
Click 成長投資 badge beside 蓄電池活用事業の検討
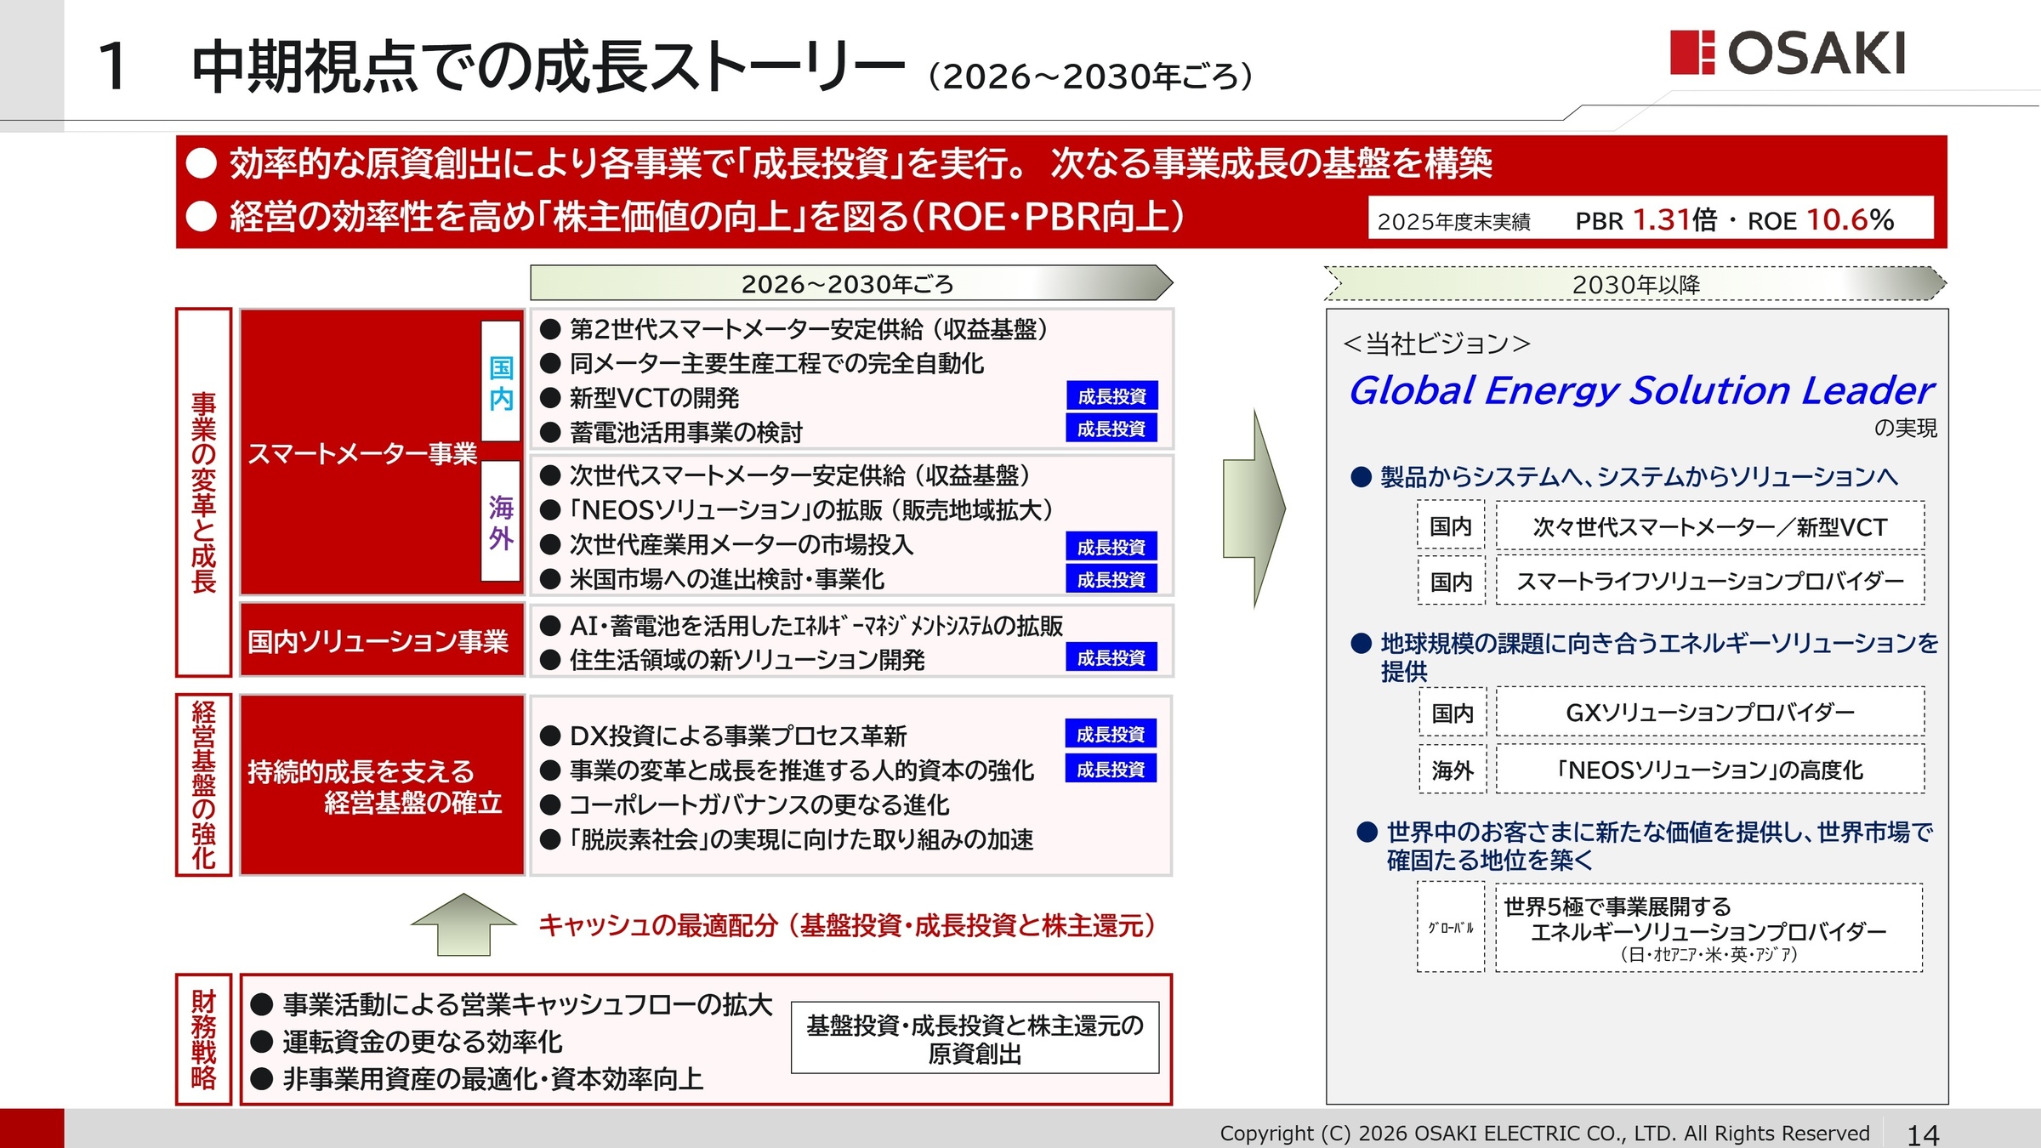click(1111, 429)
